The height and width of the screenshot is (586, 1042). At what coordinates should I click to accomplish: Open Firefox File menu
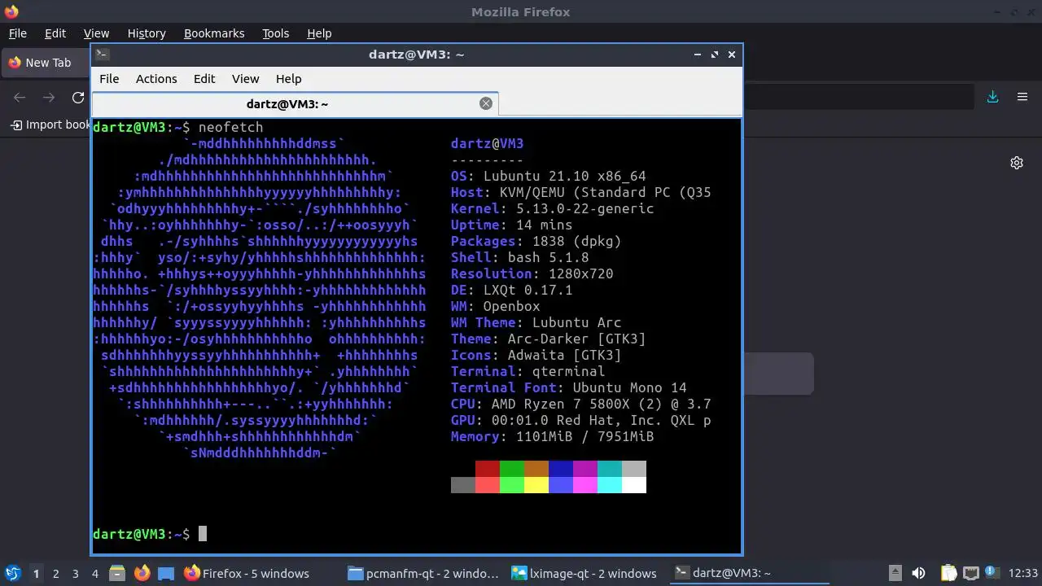point(17,33)
